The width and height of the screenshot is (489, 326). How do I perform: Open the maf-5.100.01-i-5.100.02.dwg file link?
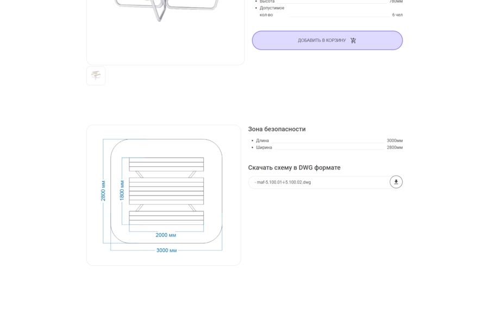(x=284, y=182)
